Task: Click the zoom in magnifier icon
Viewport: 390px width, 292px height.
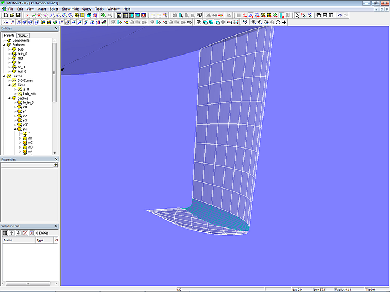Action: pos(253,22)
